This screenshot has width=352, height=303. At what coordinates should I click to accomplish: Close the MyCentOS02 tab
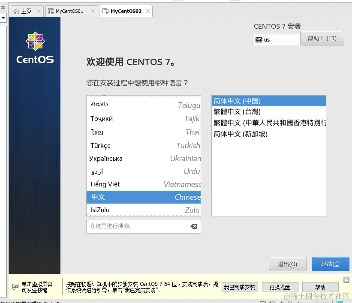point(147,11)
